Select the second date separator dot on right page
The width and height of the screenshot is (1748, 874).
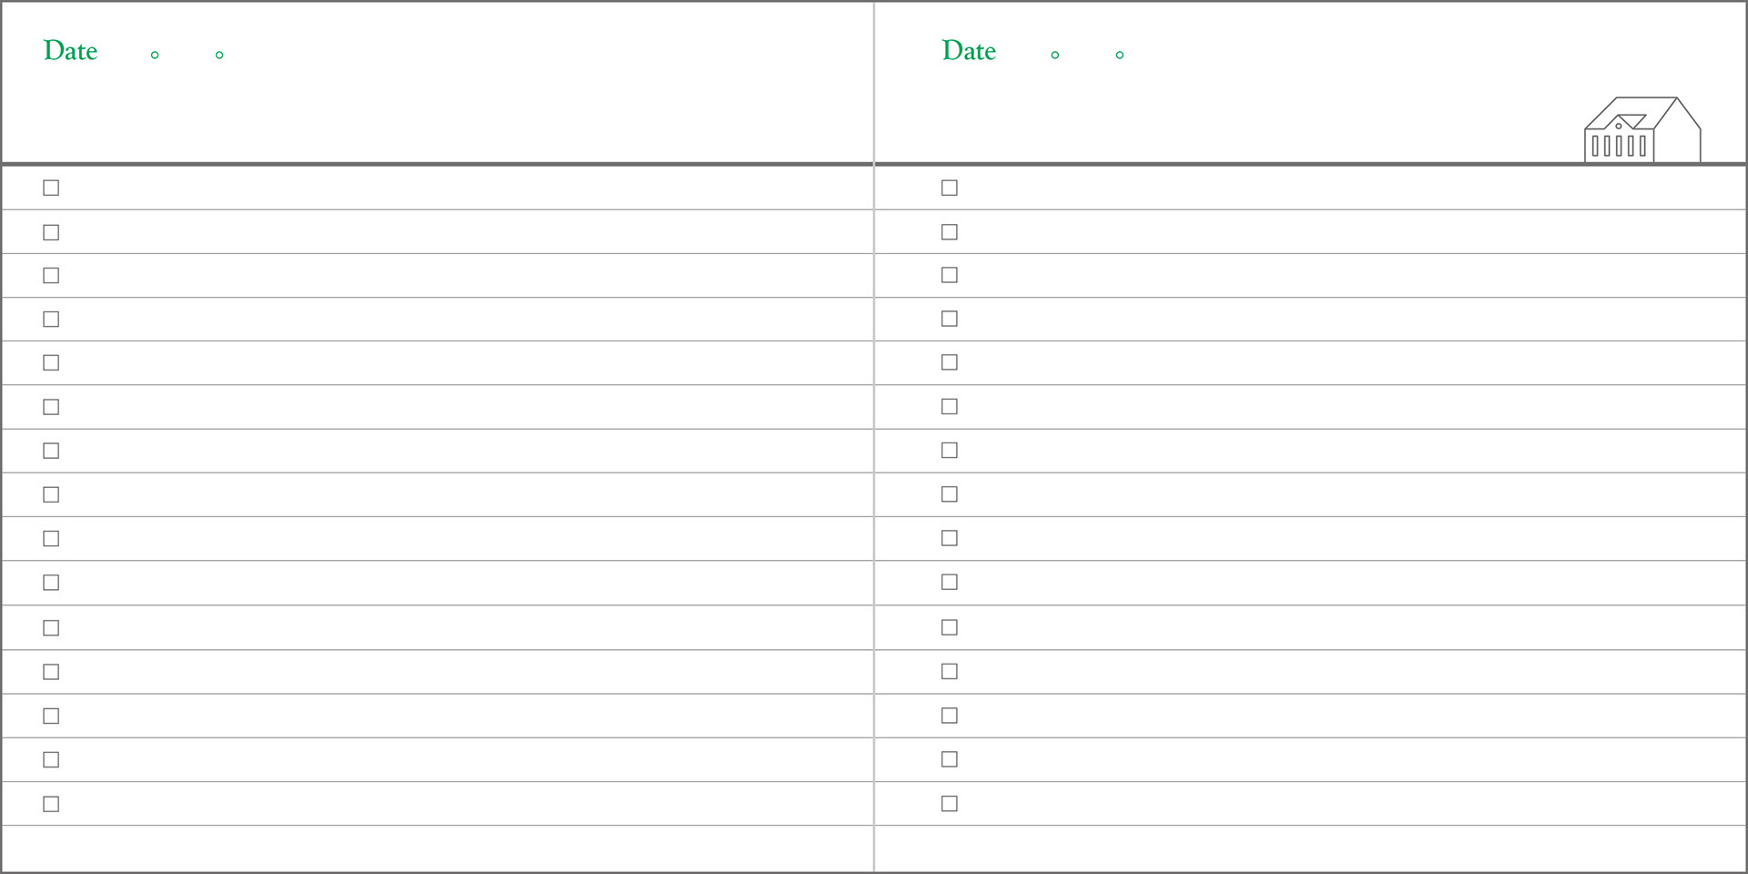point(1120,56)
